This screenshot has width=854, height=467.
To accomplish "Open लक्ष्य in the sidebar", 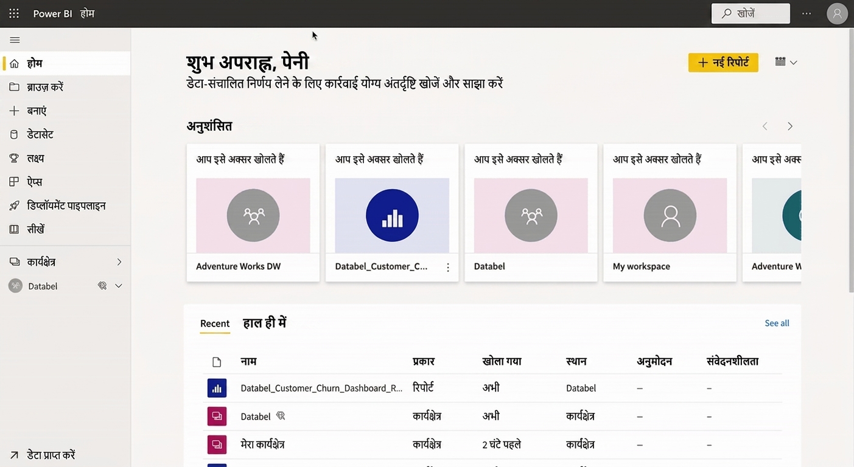I will pos(65,158).
